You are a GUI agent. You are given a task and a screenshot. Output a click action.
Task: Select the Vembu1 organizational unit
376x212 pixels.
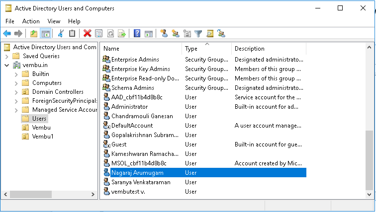(43, 137)
